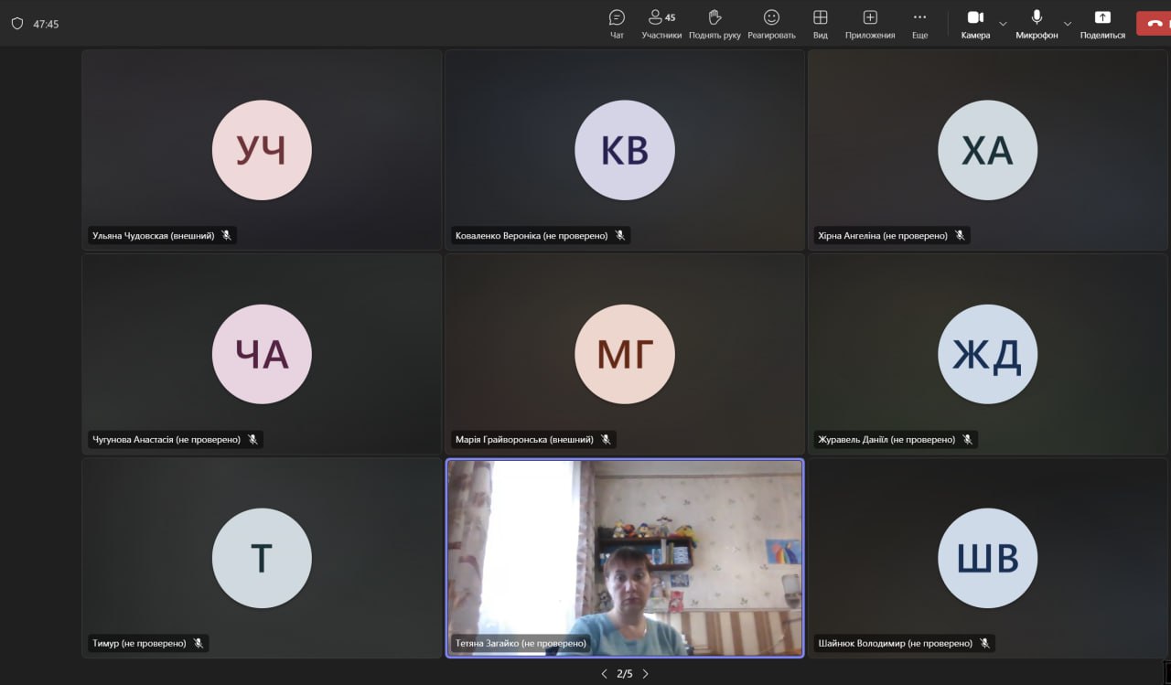This screenshot has width=1171, height=685.
Task: Click Чугунова Анастасія name label
Action: pyautogui.click(x=167, y=440)
